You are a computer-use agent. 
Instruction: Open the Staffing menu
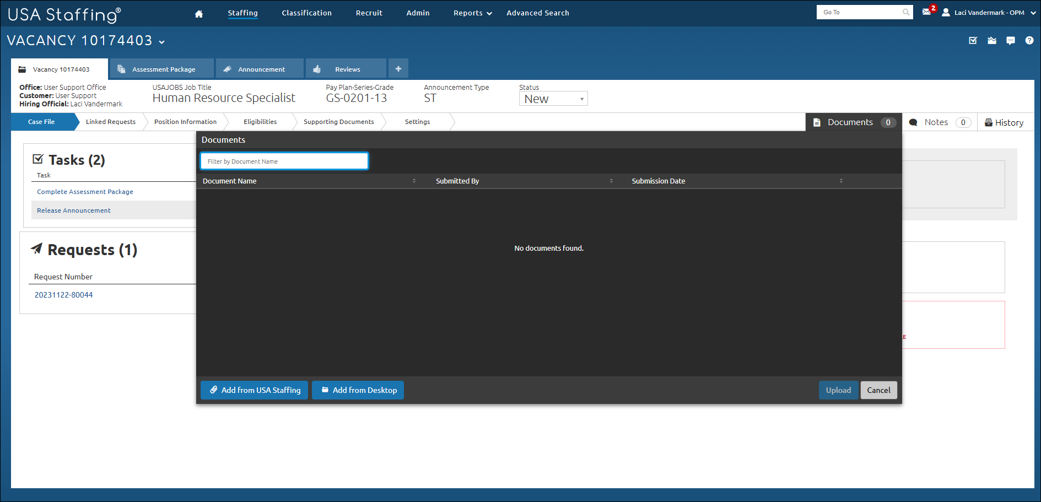243,13
